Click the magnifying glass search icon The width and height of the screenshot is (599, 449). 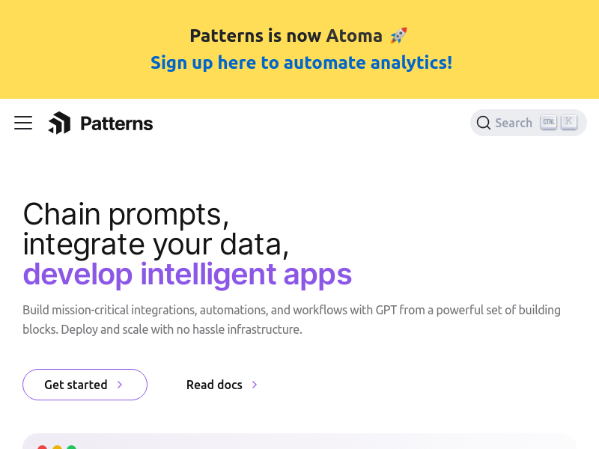[x=483, y=123]
